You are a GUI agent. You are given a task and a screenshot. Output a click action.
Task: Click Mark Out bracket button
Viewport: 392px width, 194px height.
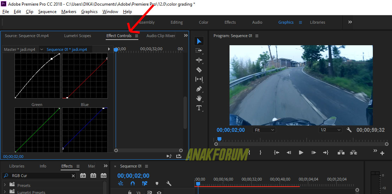[260, 153]
